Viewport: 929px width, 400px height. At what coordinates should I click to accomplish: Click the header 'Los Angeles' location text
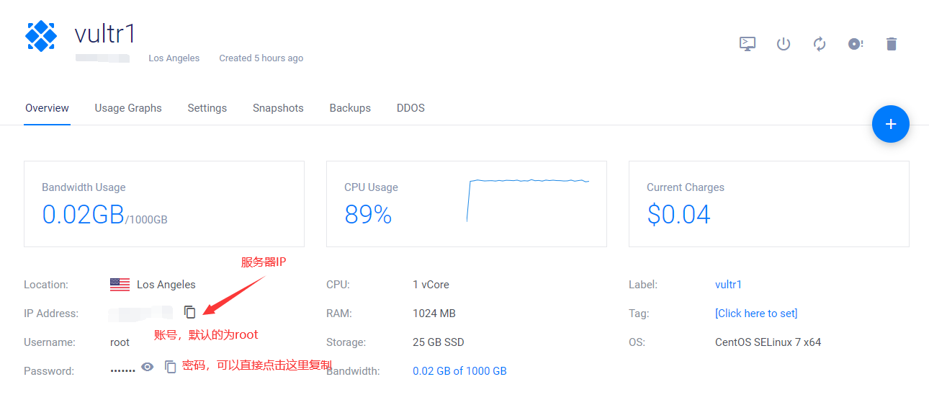point(174,58)
